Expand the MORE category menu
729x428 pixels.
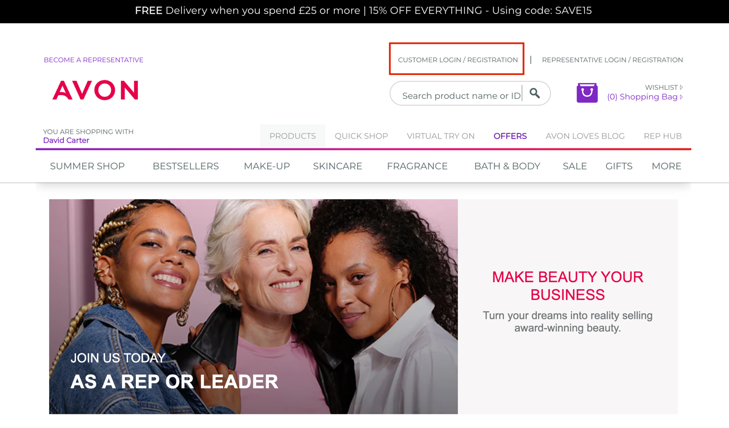(666, 166)
